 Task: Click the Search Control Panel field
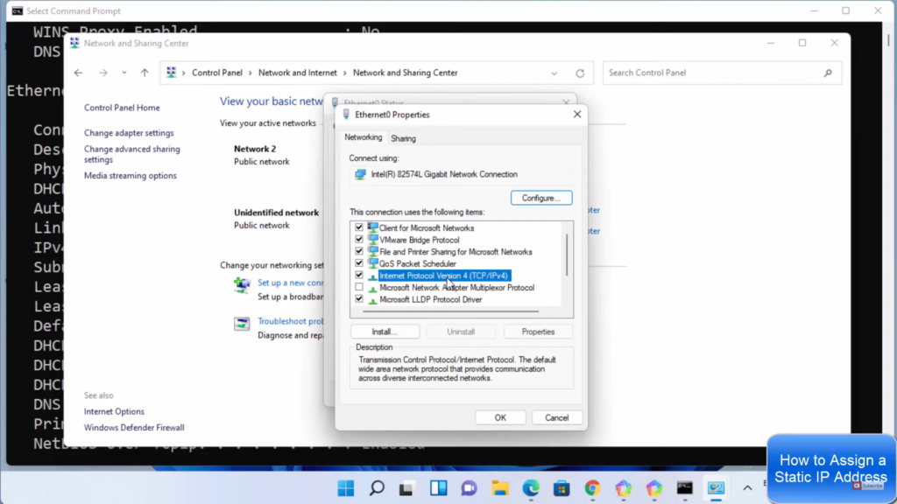click(714, 73)
